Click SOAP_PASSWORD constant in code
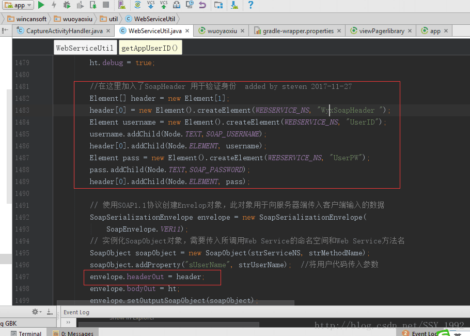The image size is (470, 336). (x=216, y=170)
